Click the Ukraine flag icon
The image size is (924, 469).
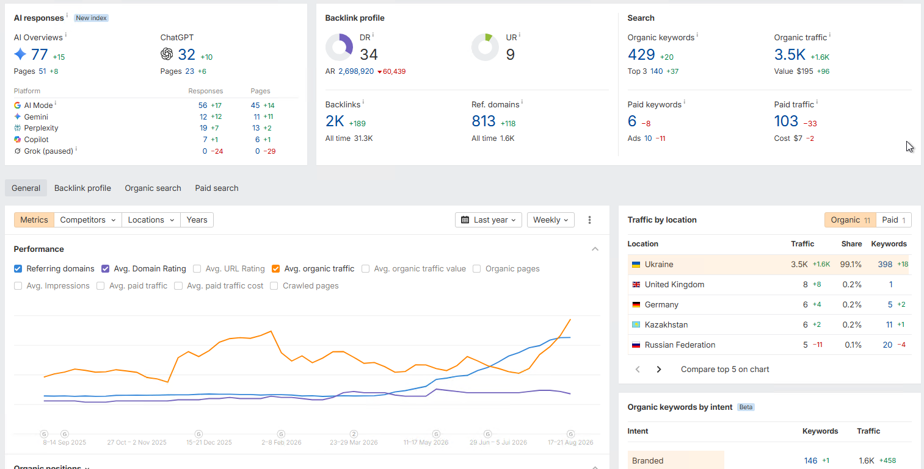tap(636, 265)
